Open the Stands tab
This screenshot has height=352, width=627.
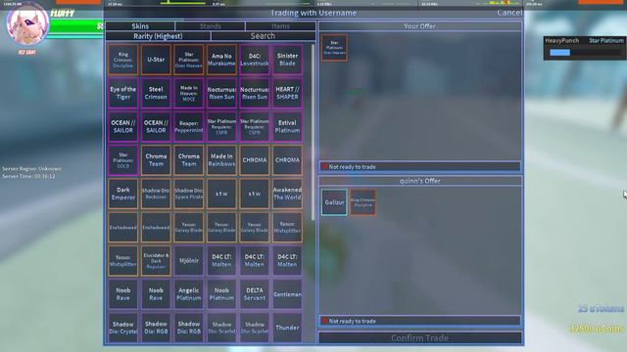click(210, 26)
